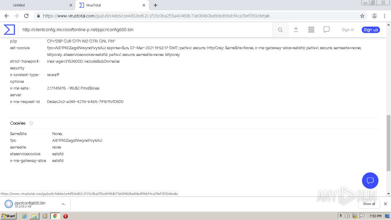Click the Cookies info icon

click(x=31, y=123)
